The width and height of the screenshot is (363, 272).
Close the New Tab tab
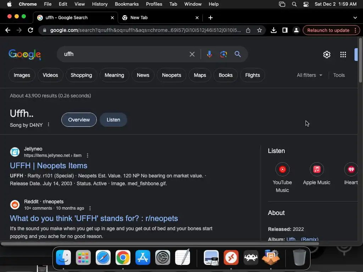pos(197,18)
